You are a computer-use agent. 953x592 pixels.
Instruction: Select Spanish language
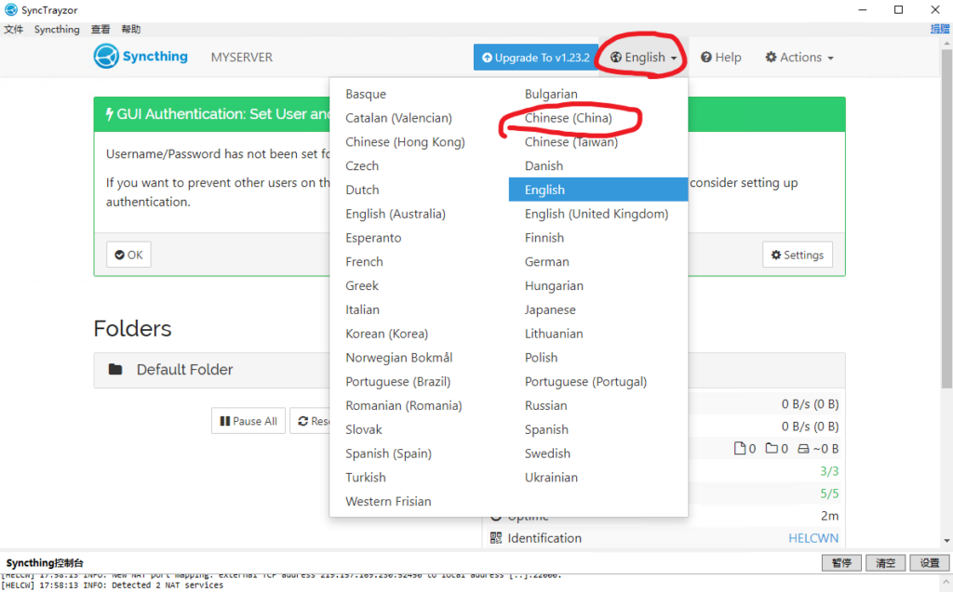[545, 429]
